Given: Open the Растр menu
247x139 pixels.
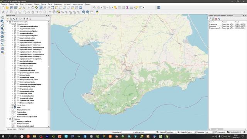Looking at the screenshot, I should (x=50, y=4).
